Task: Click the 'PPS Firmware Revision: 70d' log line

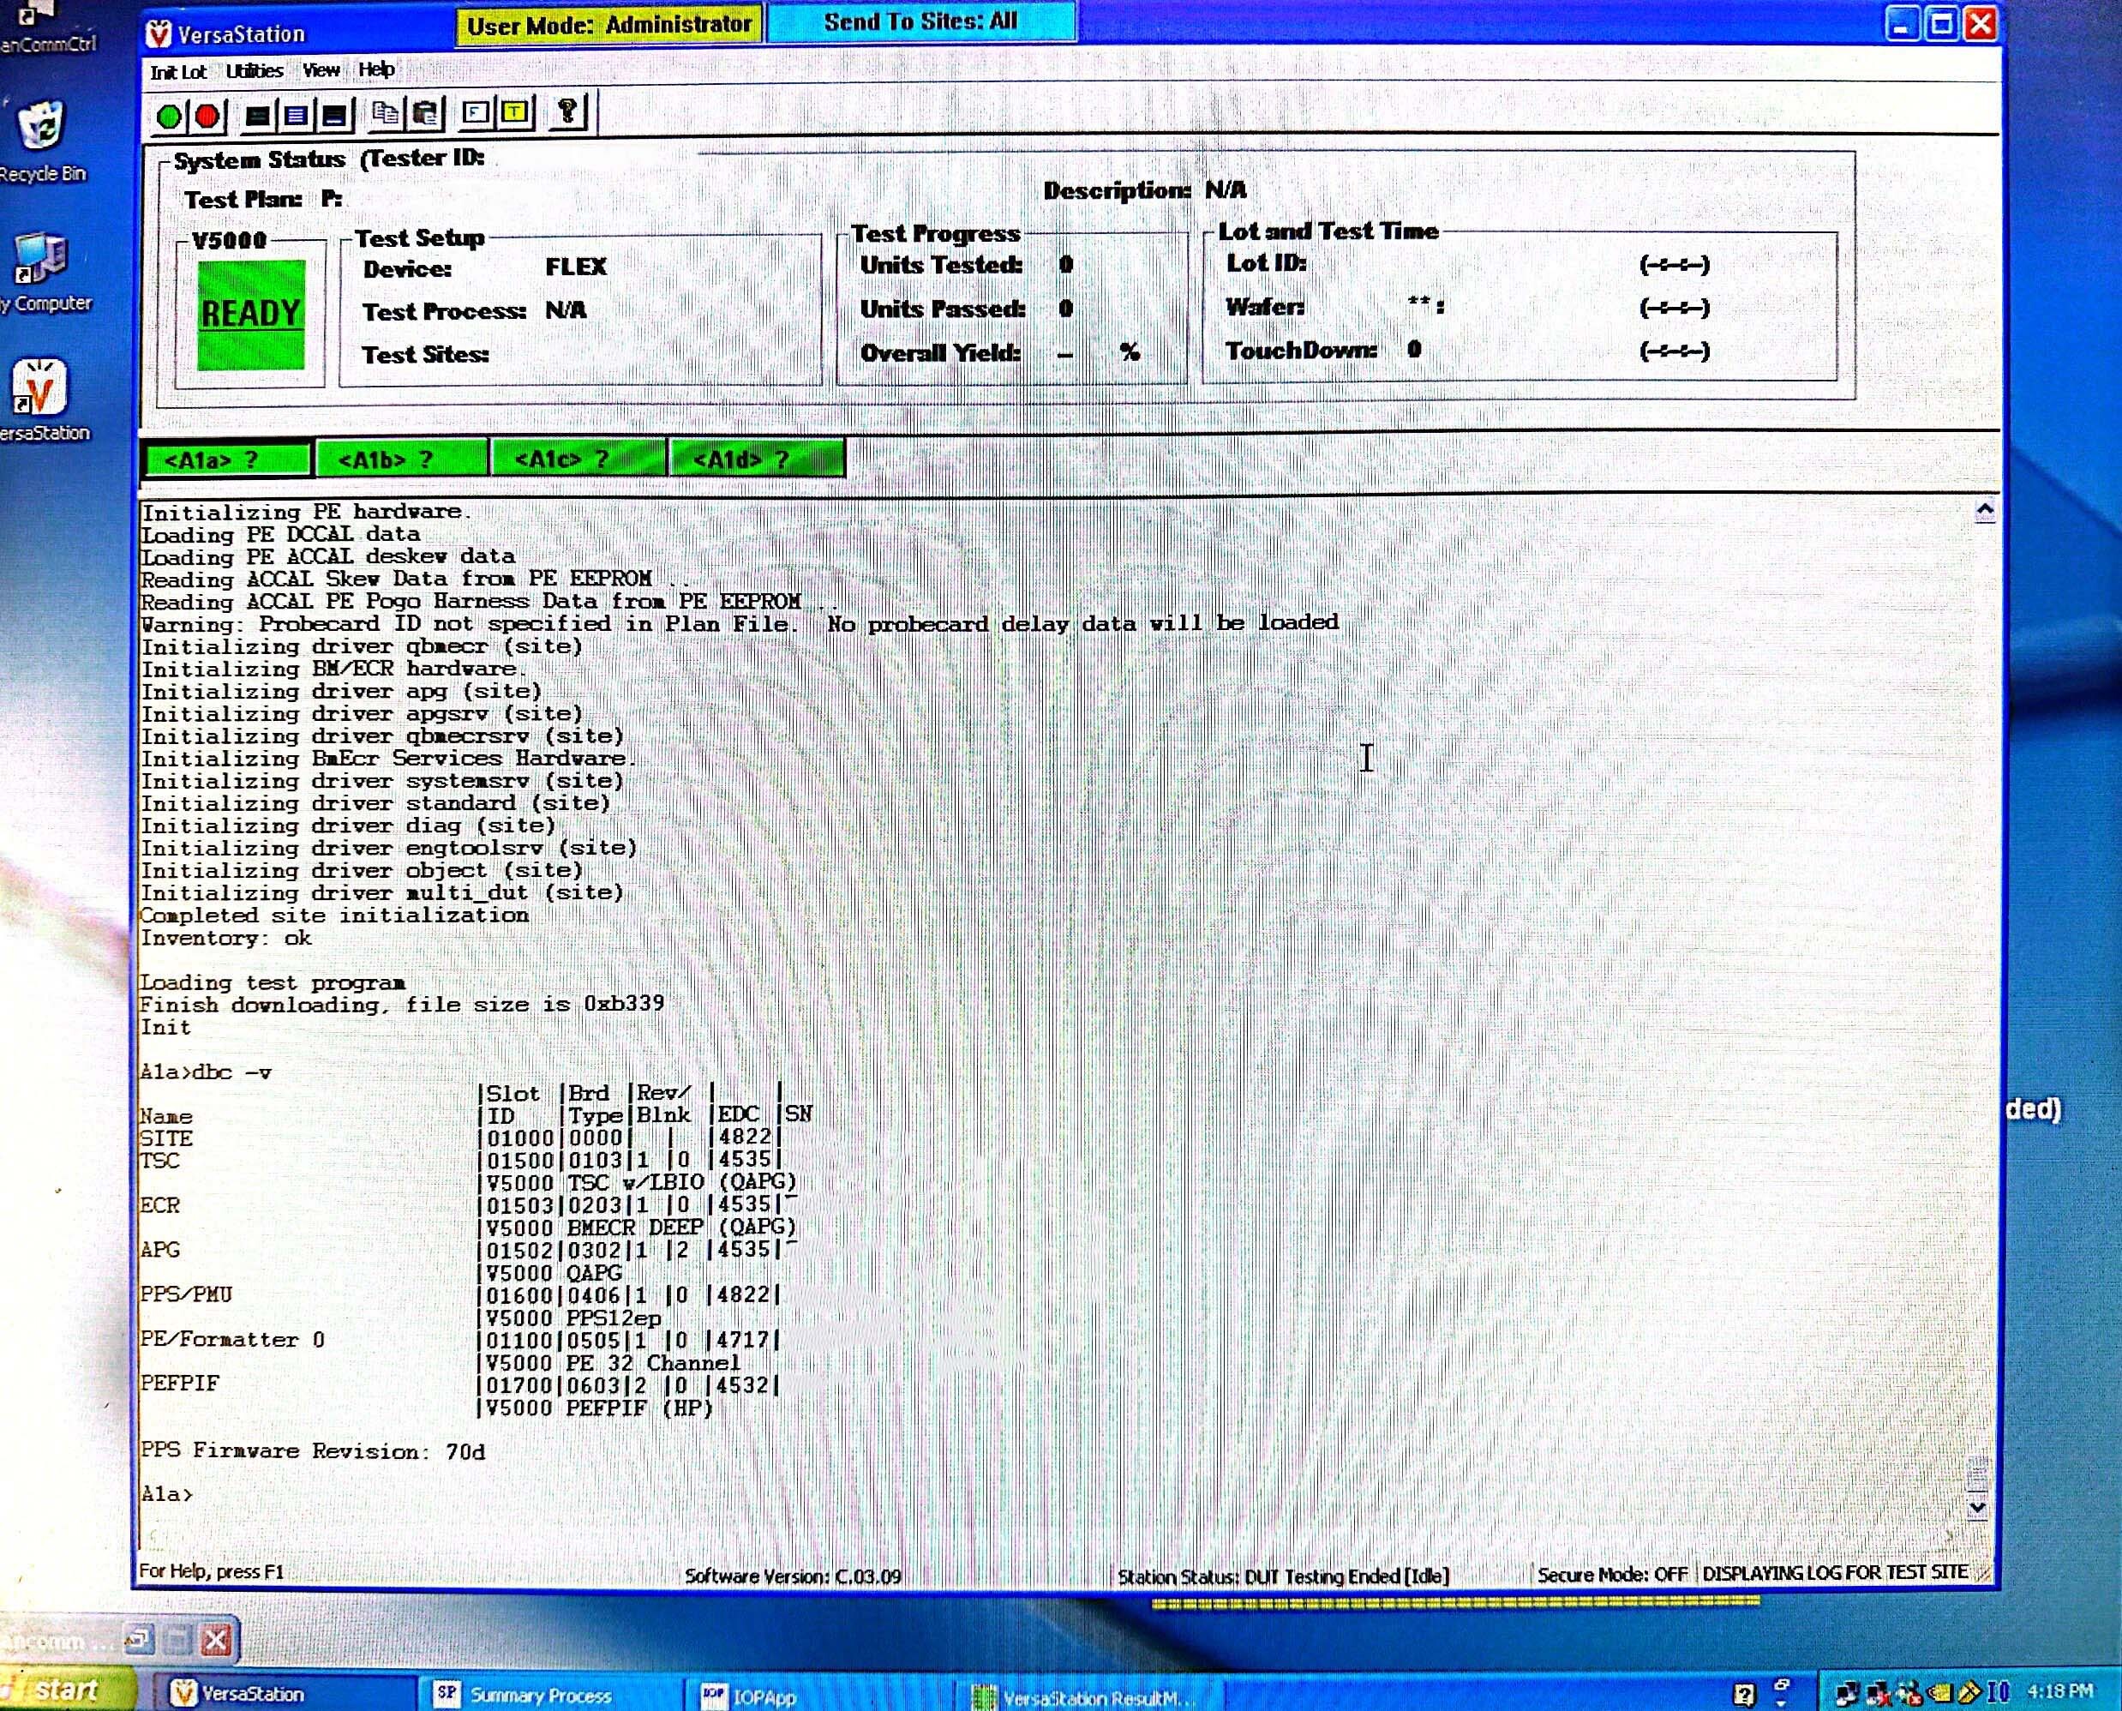Action: pyautogui.click(x=312, y=1450)
